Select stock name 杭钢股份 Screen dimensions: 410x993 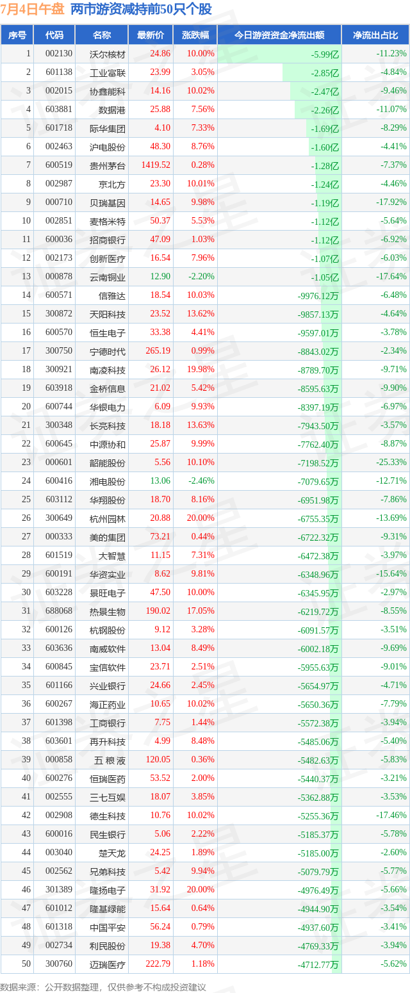pos(108,630)
